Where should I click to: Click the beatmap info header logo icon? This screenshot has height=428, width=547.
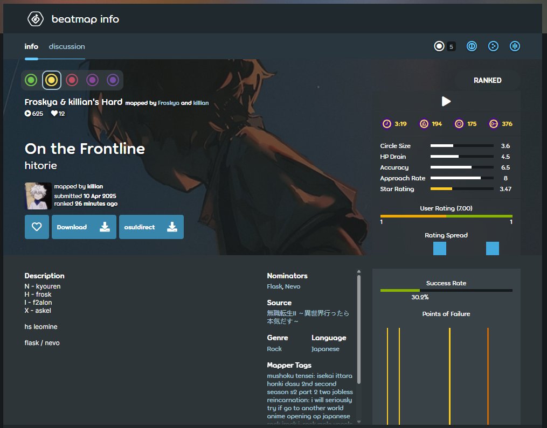point(36,19)
